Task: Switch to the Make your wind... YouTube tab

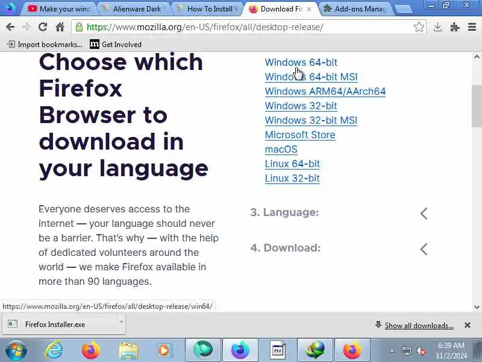Action: coord(60,9)
